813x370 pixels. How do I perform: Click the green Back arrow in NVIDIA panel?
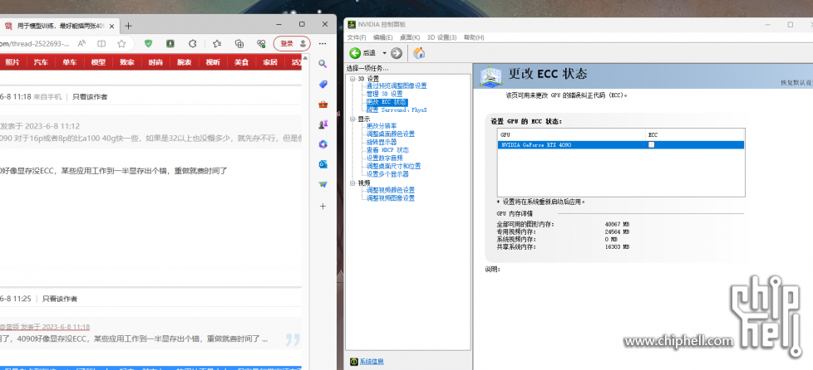[x=355, y=53]
